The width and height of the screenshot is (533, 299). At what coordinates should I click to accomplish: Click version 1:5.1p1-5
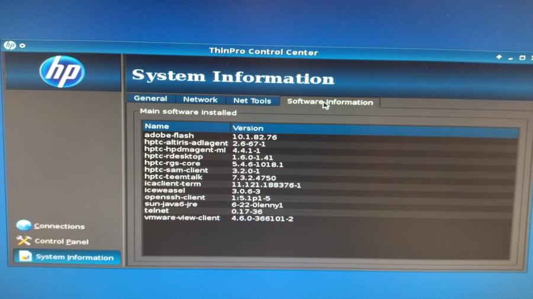point(251,199)
